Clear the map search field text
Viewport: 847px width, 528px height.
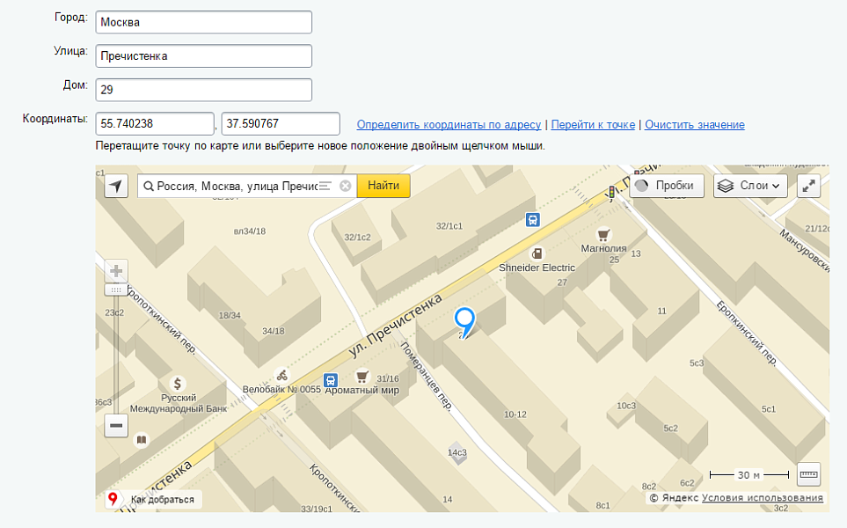346,186
